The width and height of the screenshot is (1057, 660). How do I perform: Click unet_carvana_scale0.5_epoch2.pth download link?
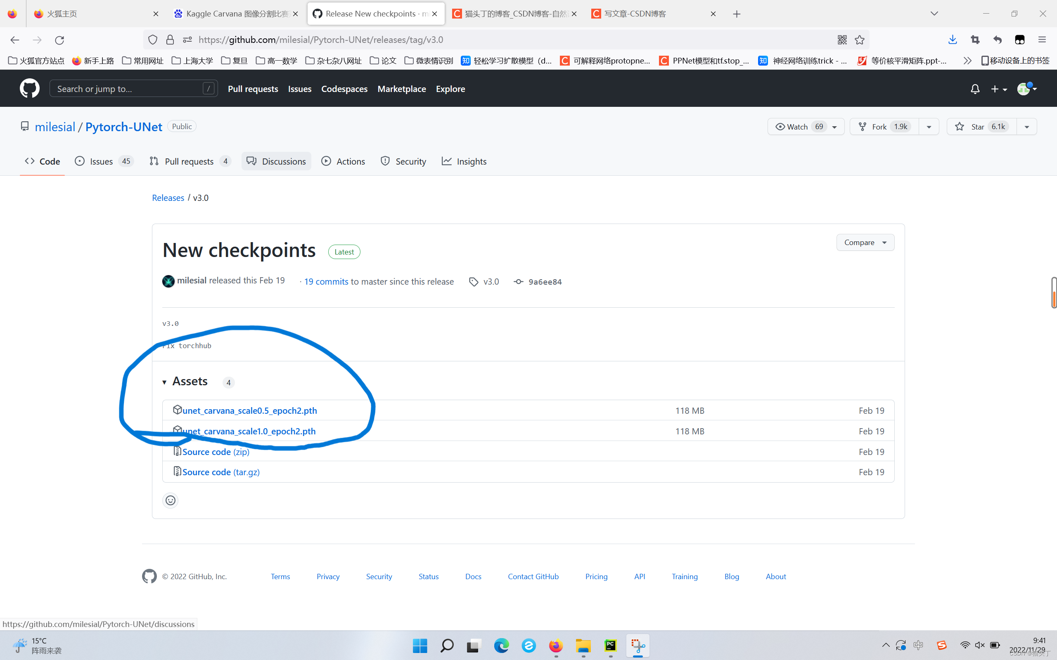point(249,410)
